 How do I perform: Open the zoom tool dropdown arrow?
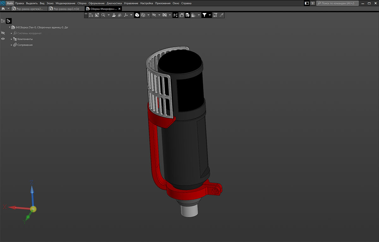(x=108, y=15)
